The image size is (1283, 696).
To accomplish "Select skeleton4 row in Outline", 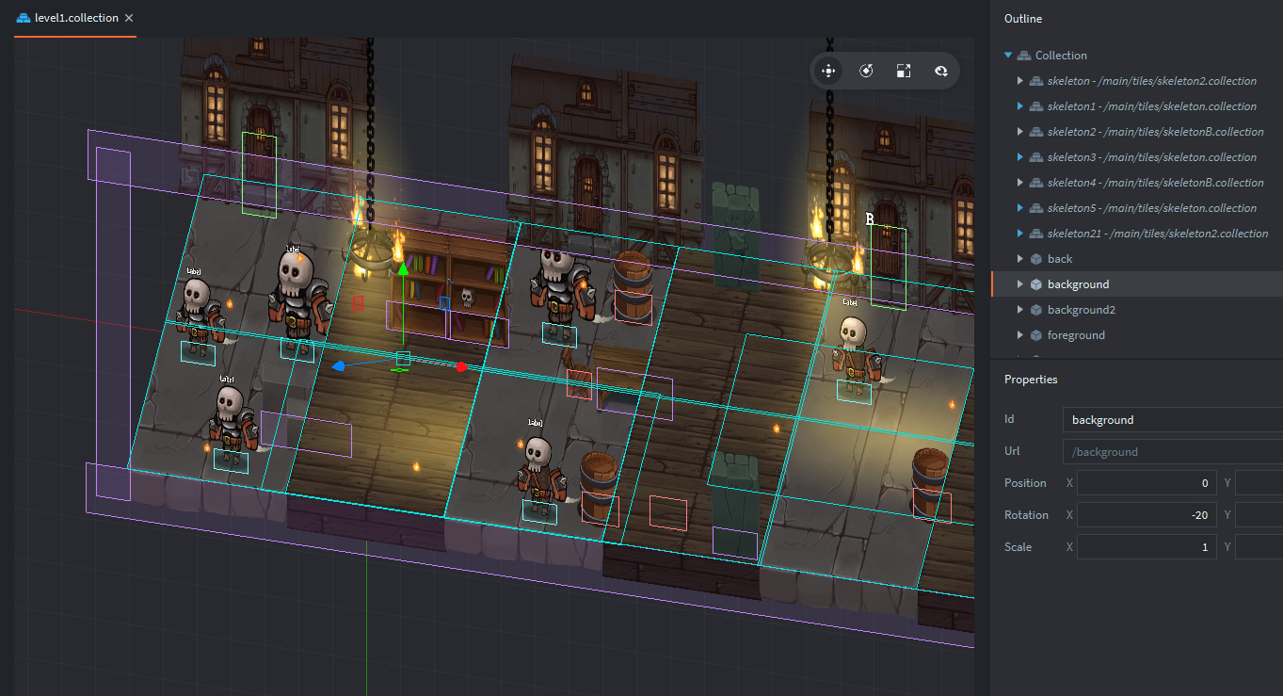I will [x=1137, y=183].
